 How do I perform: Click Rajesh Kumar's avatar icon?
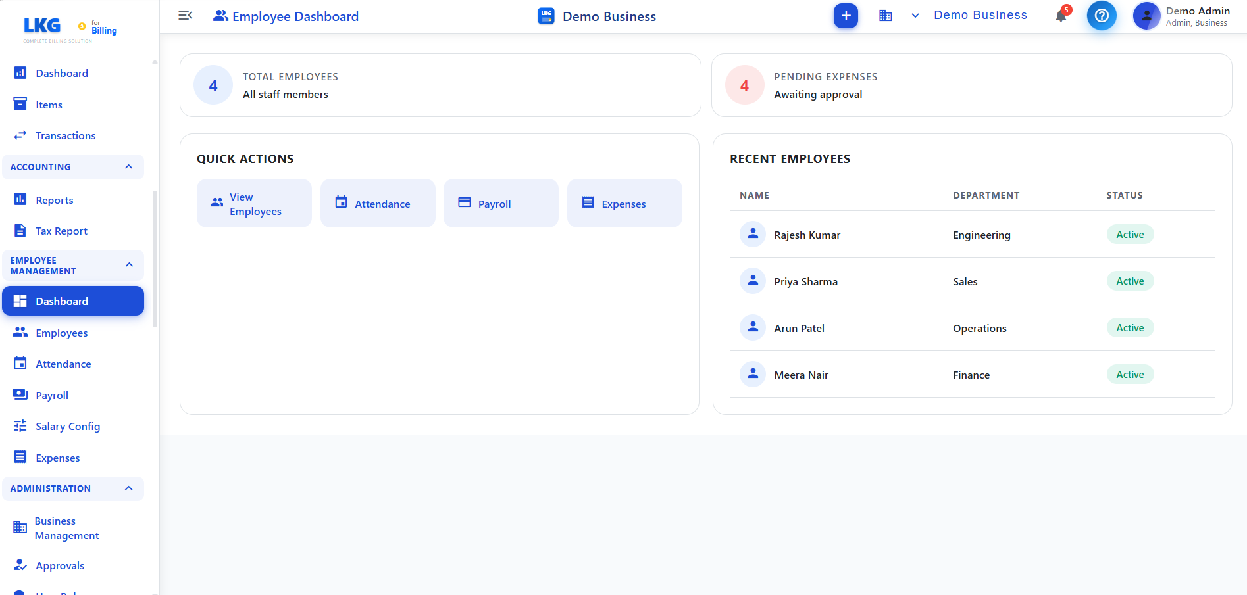[753, 234]
